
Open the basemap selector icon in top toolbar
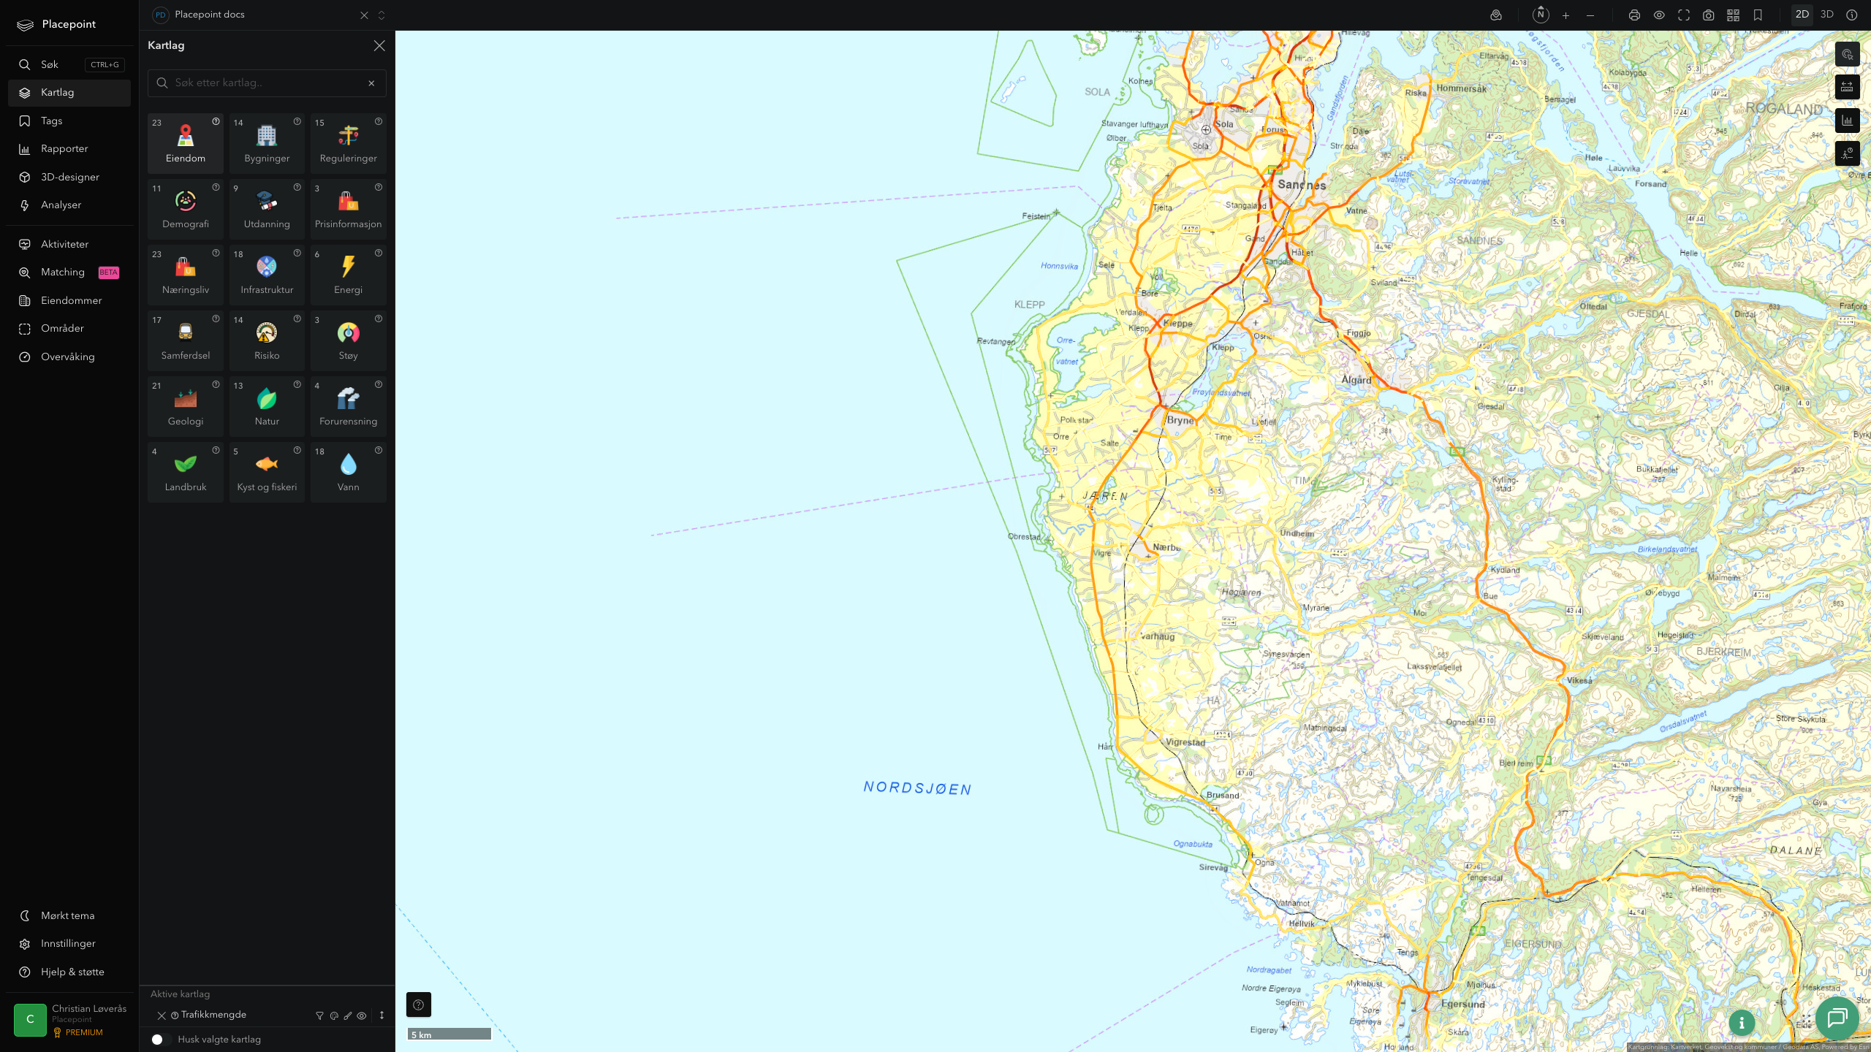[x=1496, y=15]
